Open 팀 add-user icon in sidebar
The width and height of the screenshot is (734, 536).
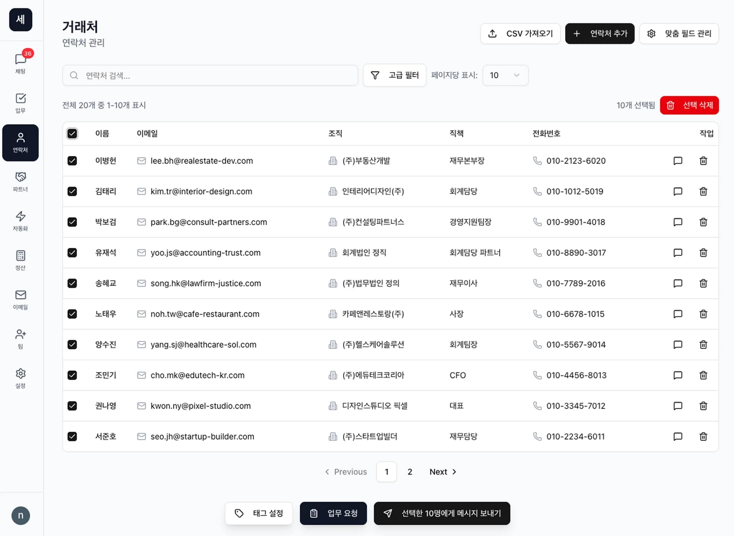tap(20, 338)
